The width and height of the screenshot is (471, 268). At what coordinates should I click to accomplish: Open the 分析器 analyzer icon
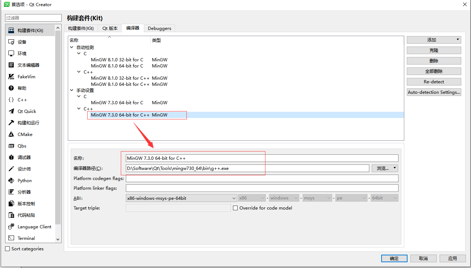pyautogui.click(x=11, y=192)
